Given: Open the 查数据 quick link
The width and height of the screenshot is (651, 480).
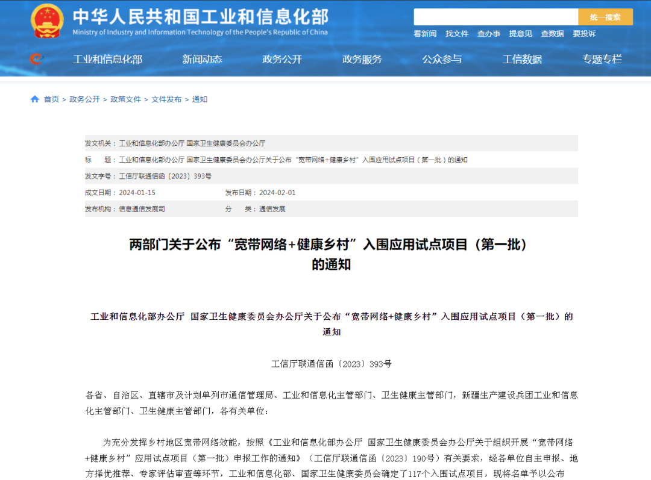Looking at the screenshot, I should click(553, 34).
